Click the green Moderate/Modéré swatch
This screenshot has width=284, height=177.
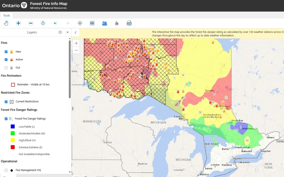click(13, 133)
